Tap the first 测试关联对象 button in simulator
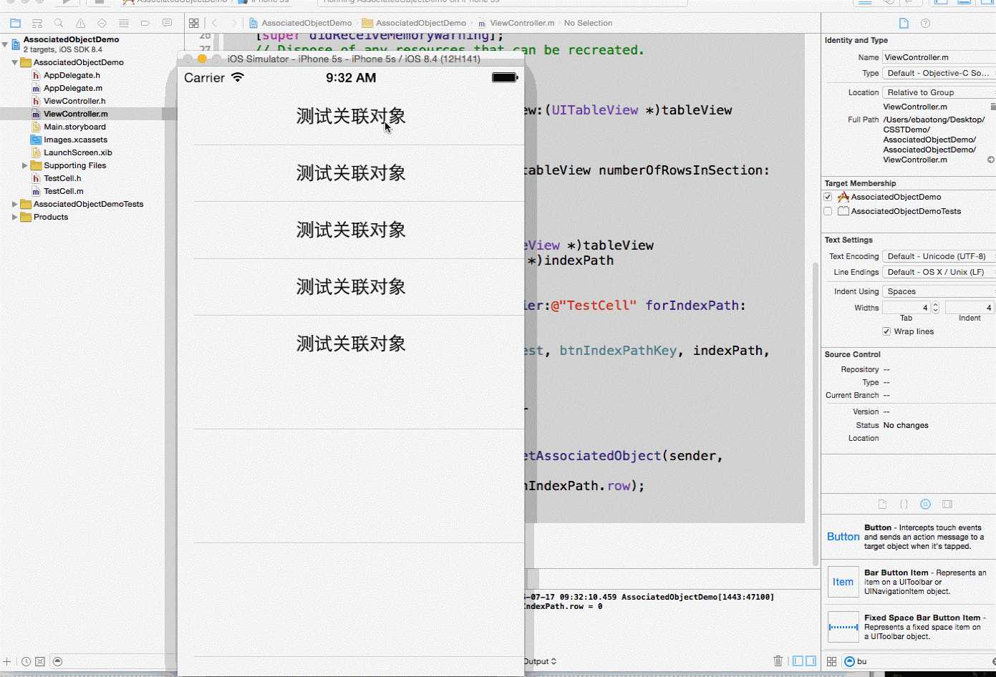Viewport: 996px width, 677px height. click(351, 116)
